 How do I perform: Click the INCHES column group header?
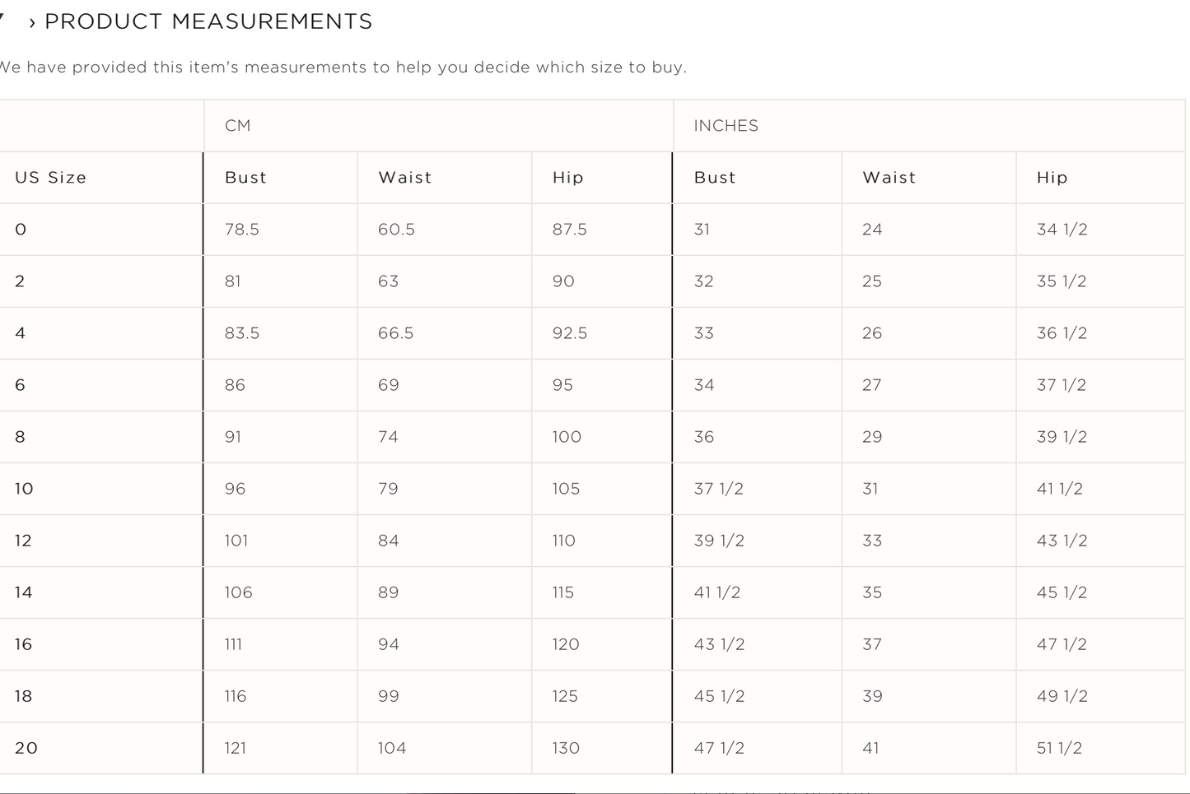click(726, 126)
